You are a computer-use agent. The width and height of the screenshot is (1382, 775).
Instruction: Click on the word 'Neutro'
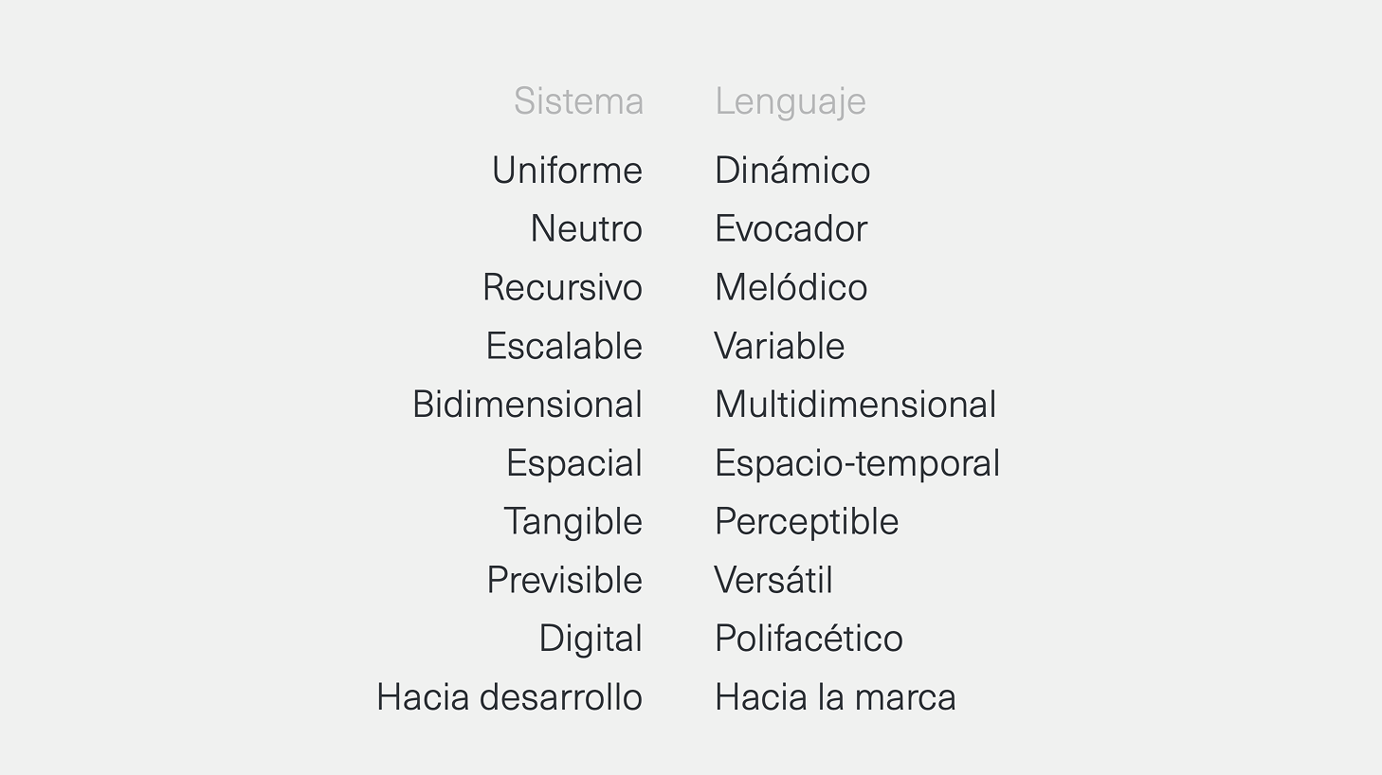click(586, 229)
